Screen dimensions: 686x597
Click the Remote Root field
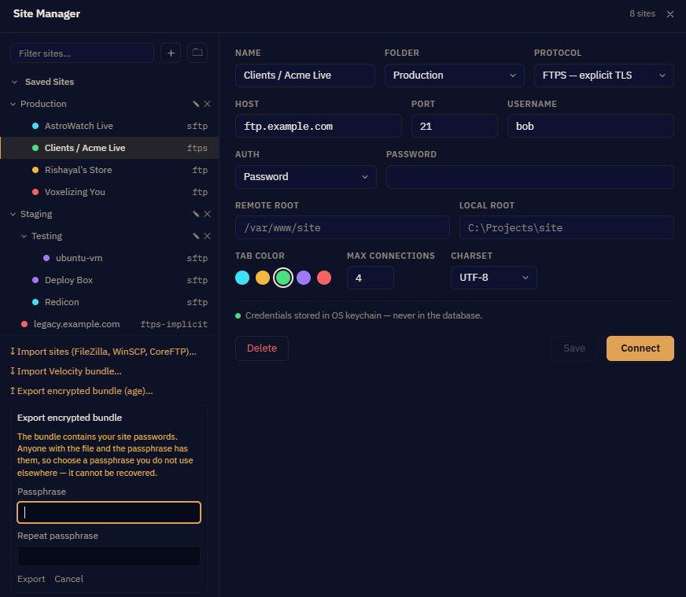[x=342, y=227]
